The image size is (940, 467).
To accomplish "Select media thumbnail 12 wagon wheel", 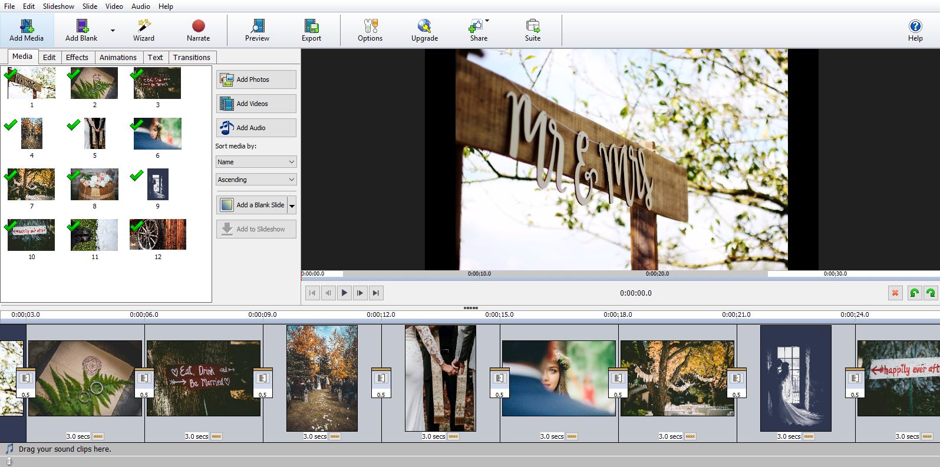I will 157,234.
